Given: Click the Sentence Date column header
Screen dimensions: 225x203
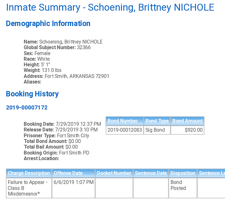Looking at the screenshot, I should (x=151, y=173).
